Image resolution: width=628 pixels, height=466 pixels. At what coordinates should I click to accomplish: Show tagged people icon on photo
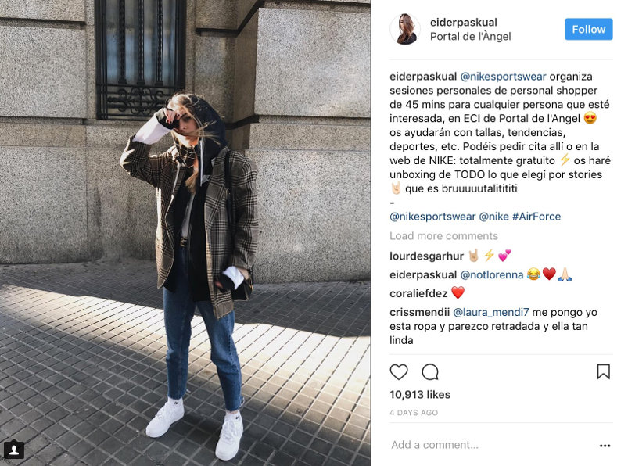tap(13, 449)
